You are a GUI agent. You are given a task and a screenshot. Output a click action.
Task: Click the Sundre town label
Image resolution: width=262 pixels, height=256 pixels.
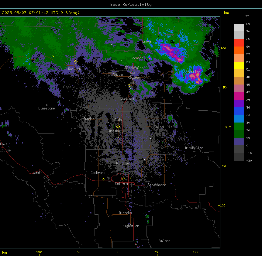pyautogui.click(x=89, y=119)
